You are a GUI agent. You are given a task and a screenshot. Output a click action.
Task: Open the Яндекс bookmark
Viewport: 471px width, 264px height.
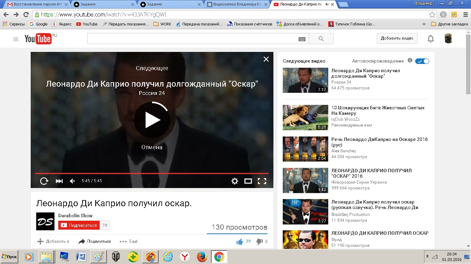tap(62, 24)
